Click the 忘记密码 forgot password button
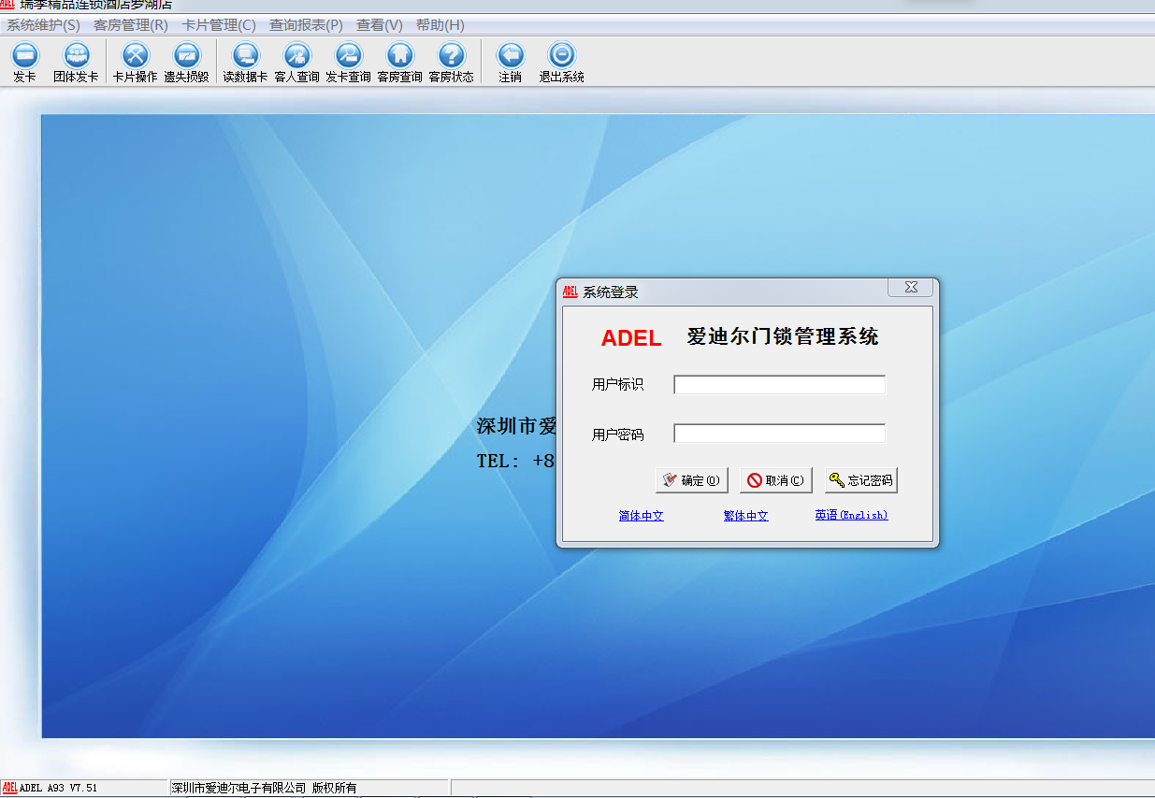 pyautogui.click(x=861, y=480)
